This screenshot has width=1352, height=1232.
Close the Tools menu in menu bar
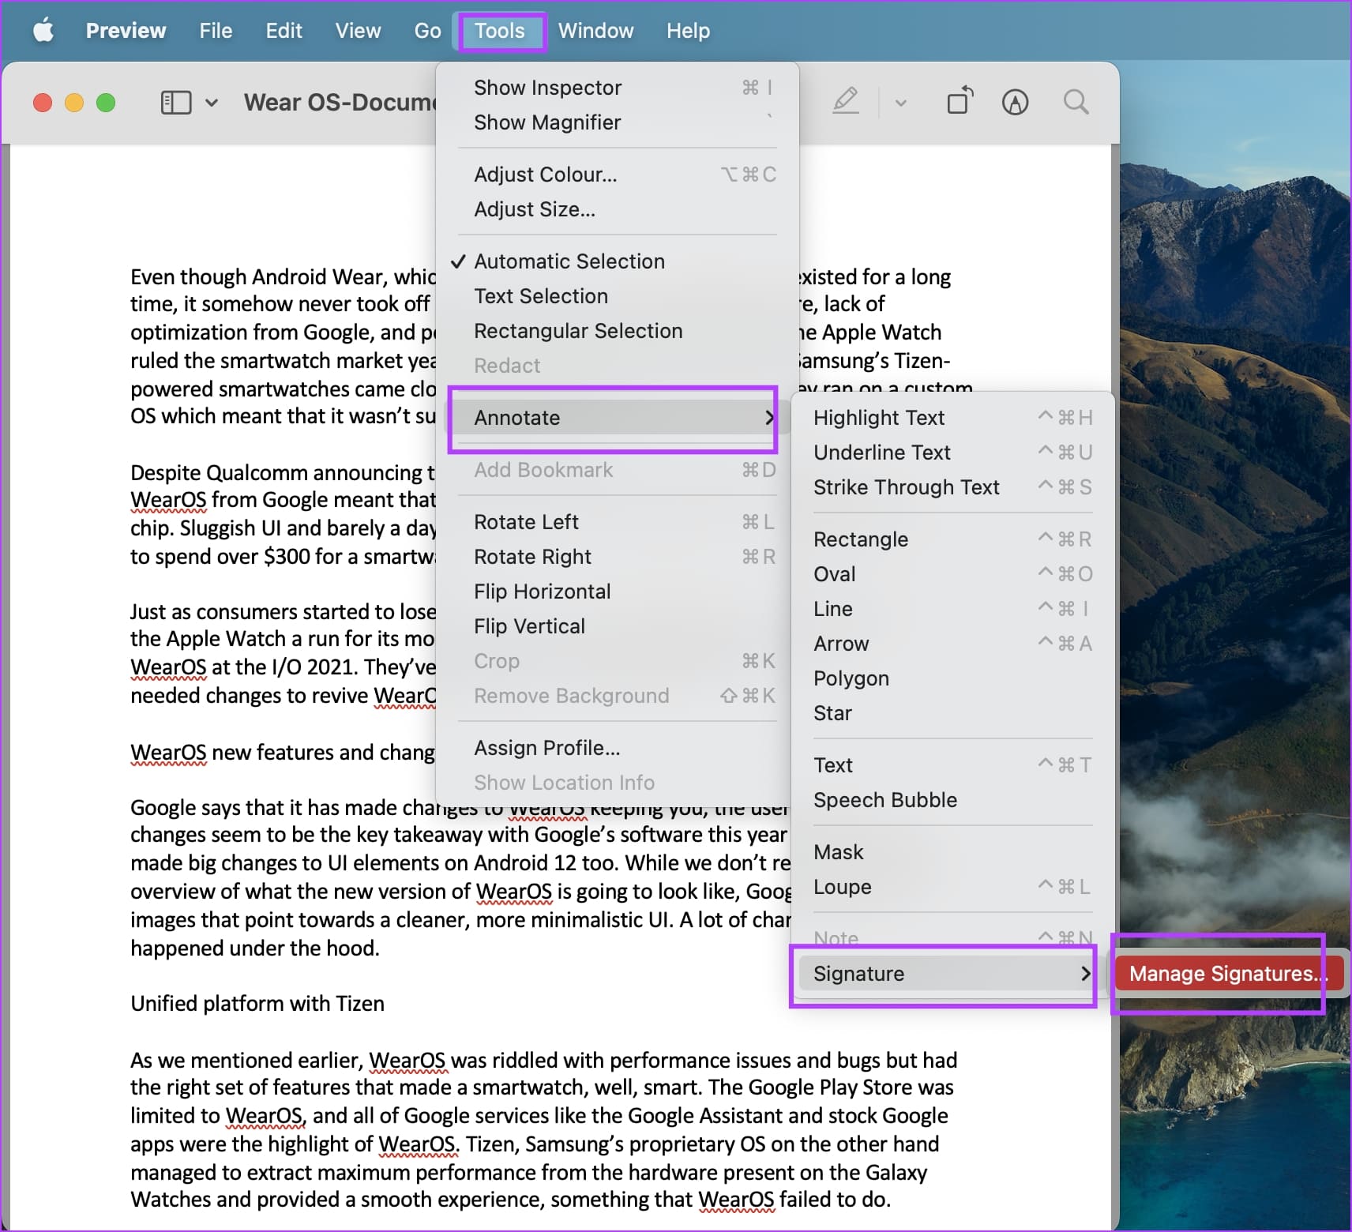[500, 31]
